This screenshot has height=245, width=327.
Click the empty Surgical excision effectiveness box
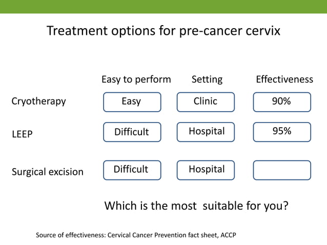[282, 170]
